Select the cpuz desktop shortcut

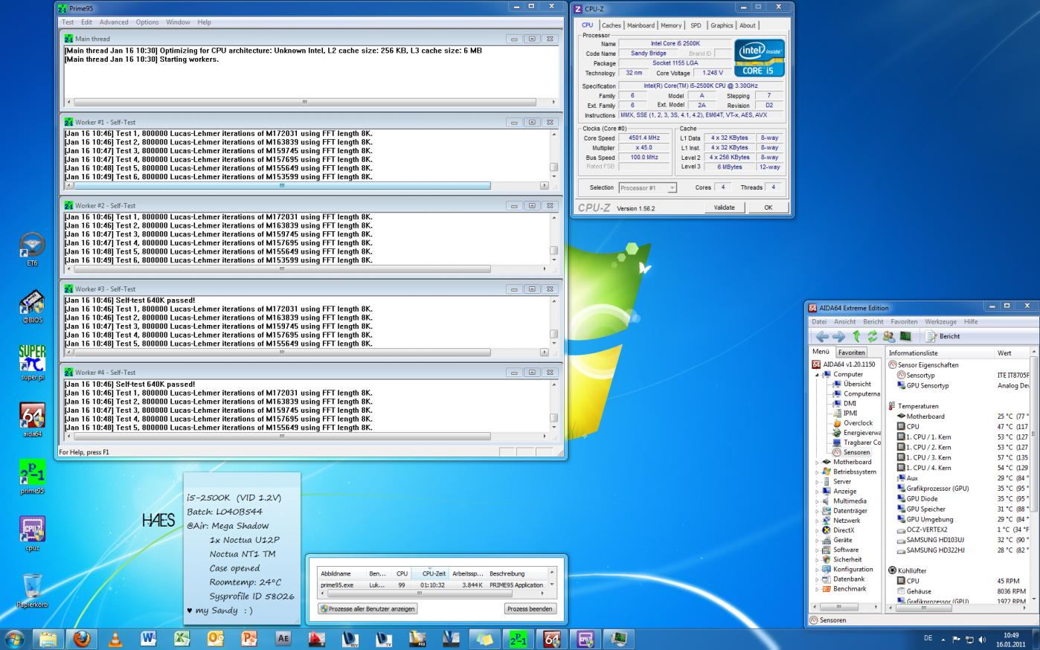coord(32,533)
